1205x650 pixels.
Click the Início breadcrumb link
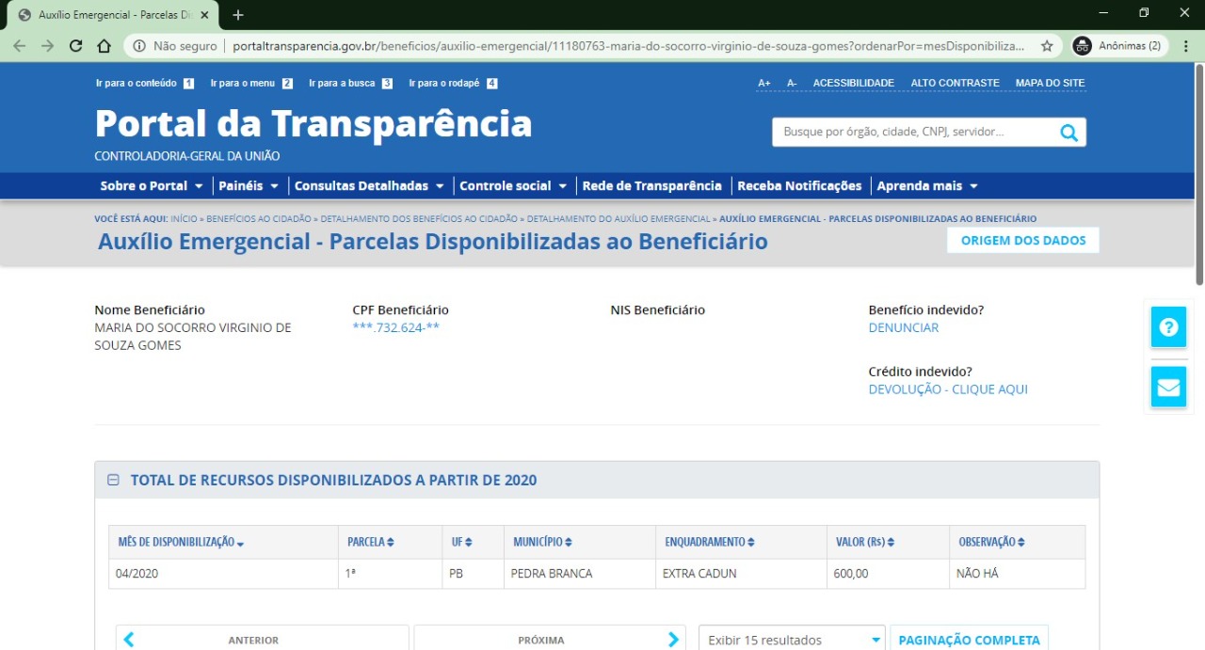point(184,218)
